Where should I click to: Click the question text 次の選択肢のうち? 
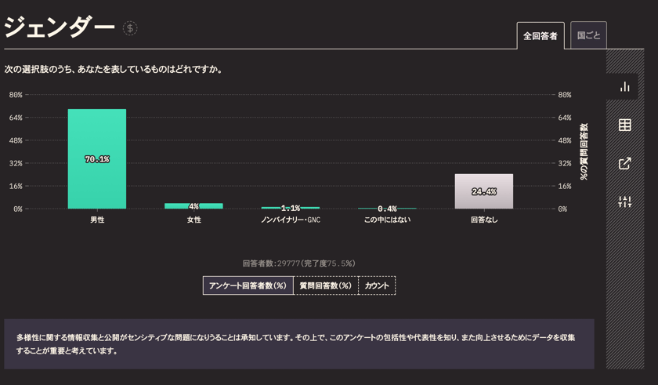tap(114, 69)
